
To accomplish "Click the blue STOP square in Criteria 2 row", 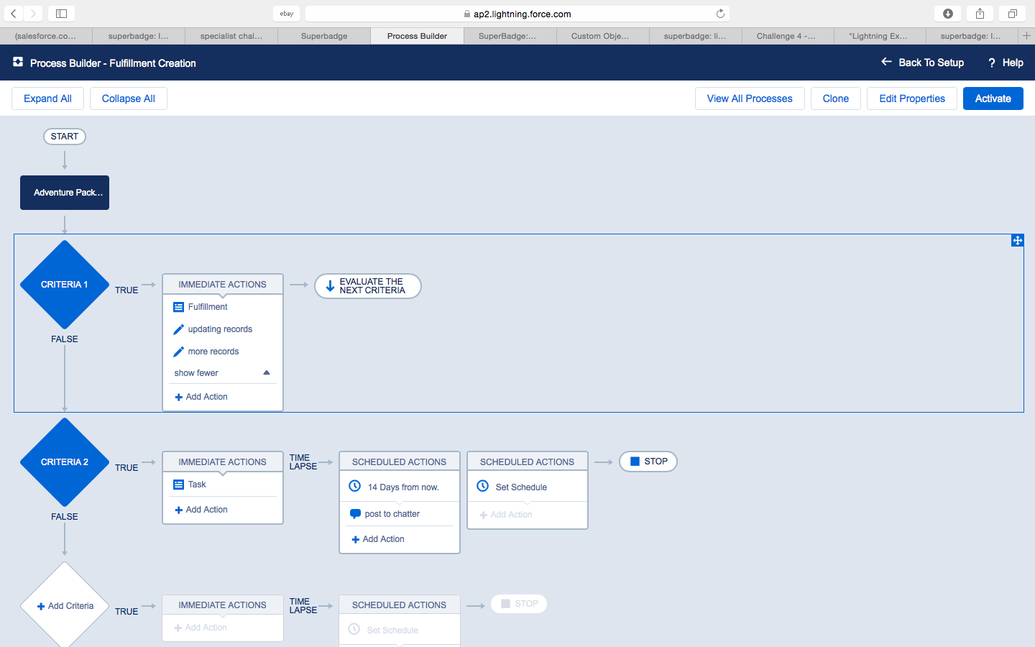I will tap(635, 462).
